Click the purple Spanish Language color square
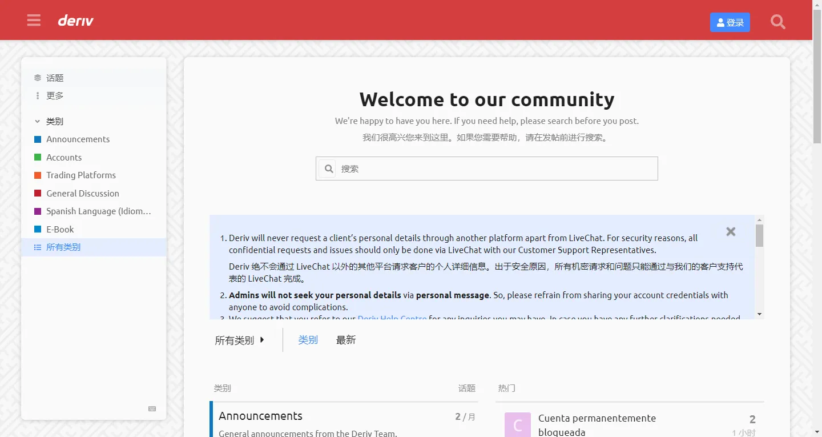This screenshot has height=437, width=822. [38, 211]
